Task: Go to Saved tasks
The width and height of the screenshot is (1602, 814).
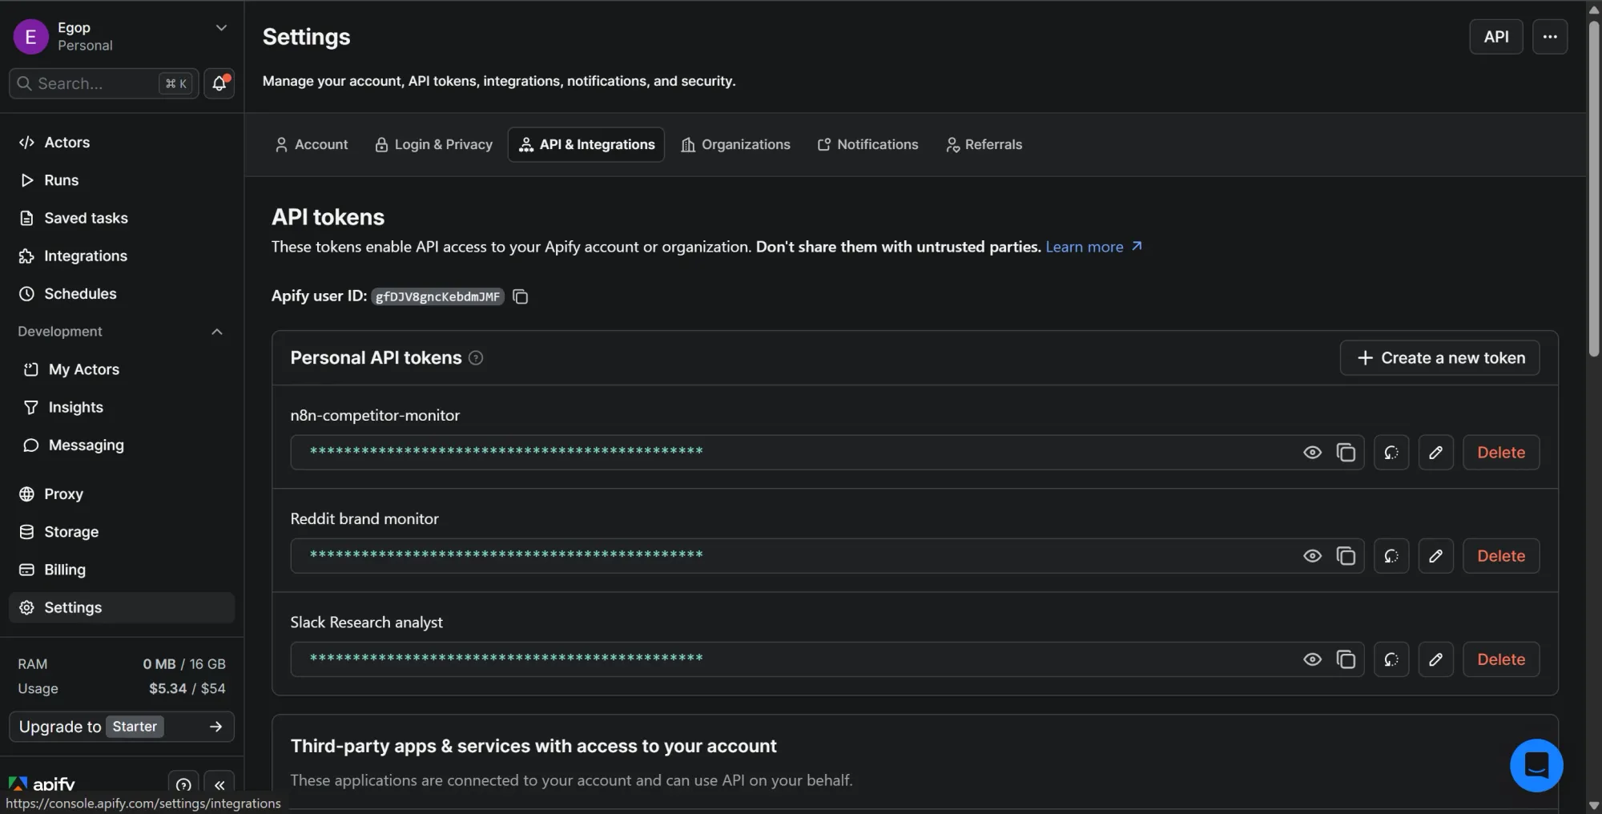Action: click(x=122, y=218)
